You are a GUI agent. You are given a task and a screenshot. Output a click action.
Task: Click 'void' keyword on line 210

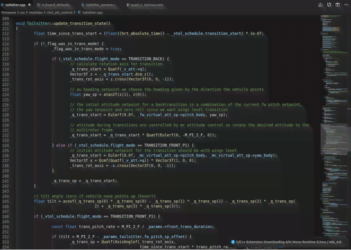[x=20, y=23]
